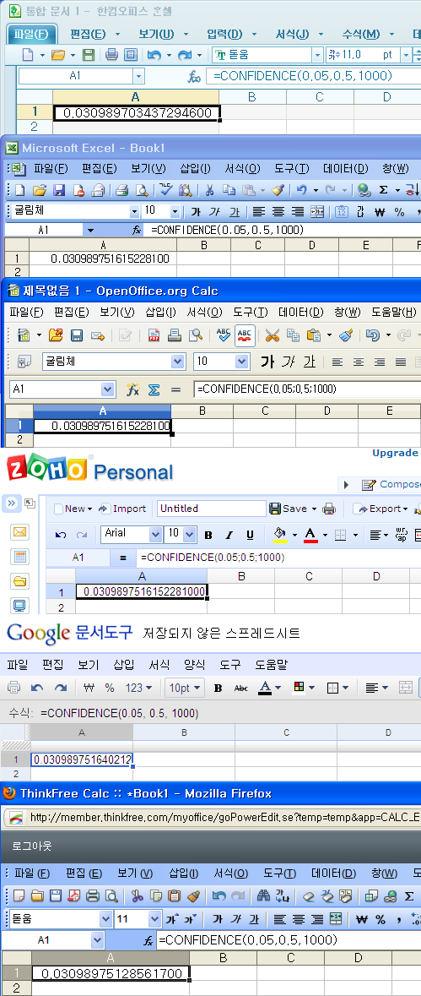The width and height of the screenshot is (421, 996).
Task: Click the won currency icon in Excel toolbar
Action: click(x=380, y=211)
